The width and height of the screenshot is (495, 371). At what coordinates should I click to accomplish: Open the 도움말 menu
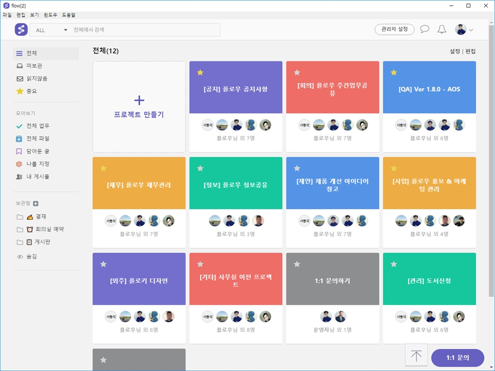69,15
